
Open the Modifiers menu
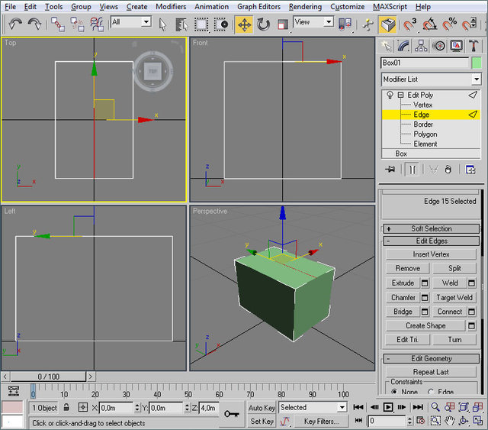(171, 6)
